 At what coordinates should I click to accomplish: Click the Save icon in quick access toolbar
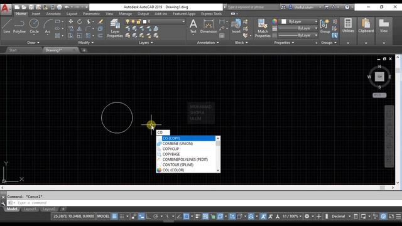click(31, 7)
